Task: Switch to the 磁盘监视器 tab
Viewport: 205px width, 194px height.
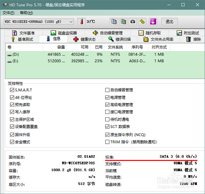Action: (x=64, y=33)
